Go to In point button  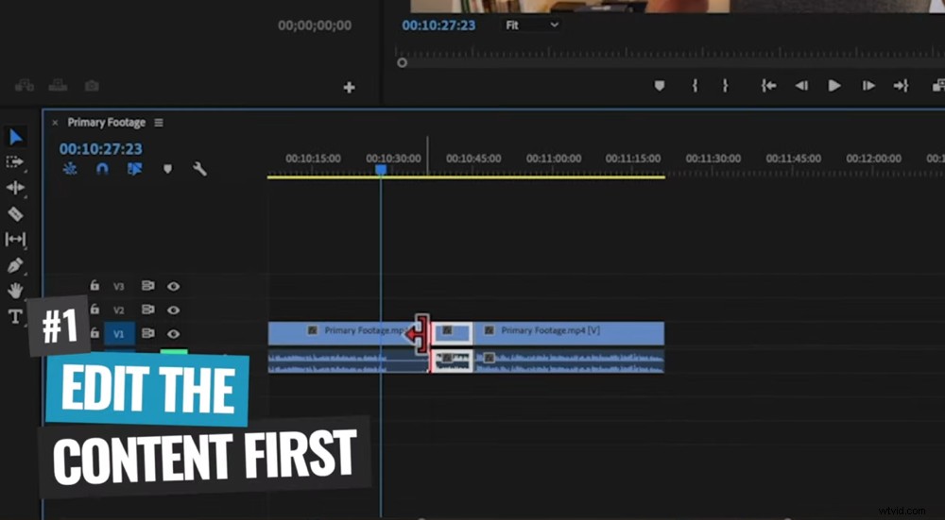[768, 86]
